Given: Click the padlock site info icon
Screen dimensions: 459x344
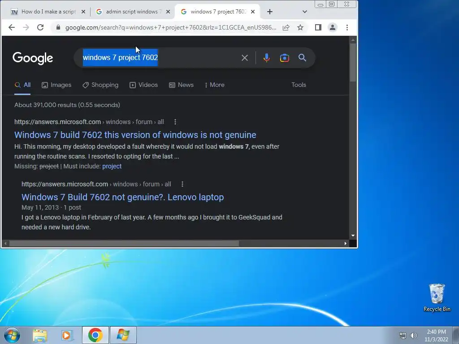Looking at the screenshot, I should [58, 27].
